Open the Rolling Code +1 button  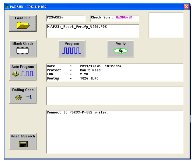click(23, 97)
